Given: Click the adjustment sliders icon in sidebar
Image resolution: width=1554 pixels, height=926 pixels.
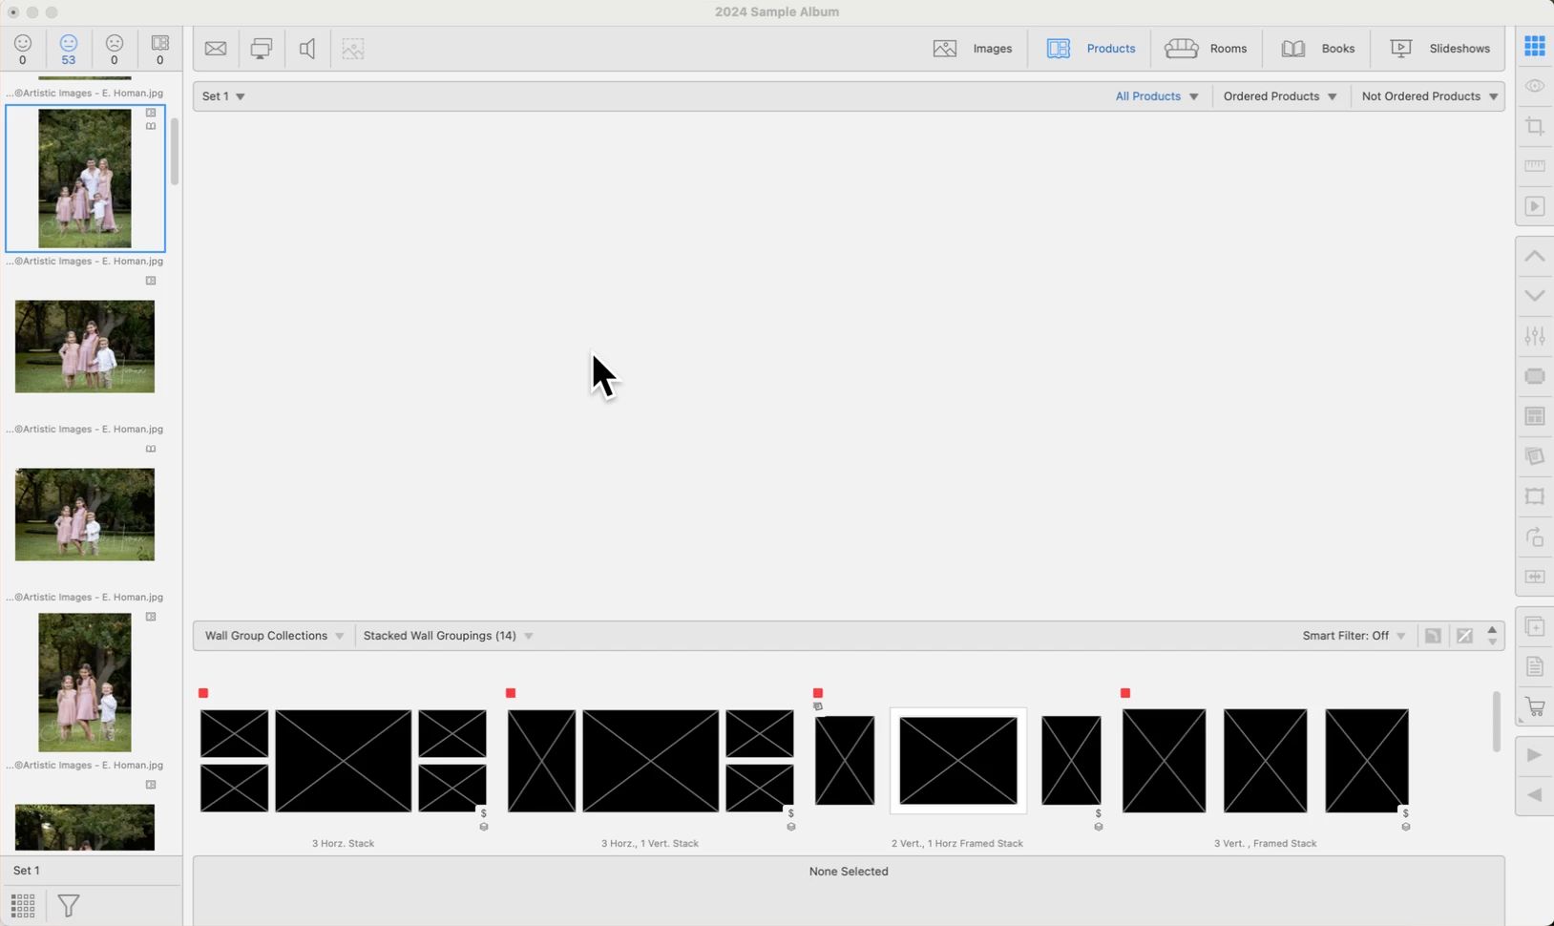Looking at the screenshot, I should point(1534,336).
